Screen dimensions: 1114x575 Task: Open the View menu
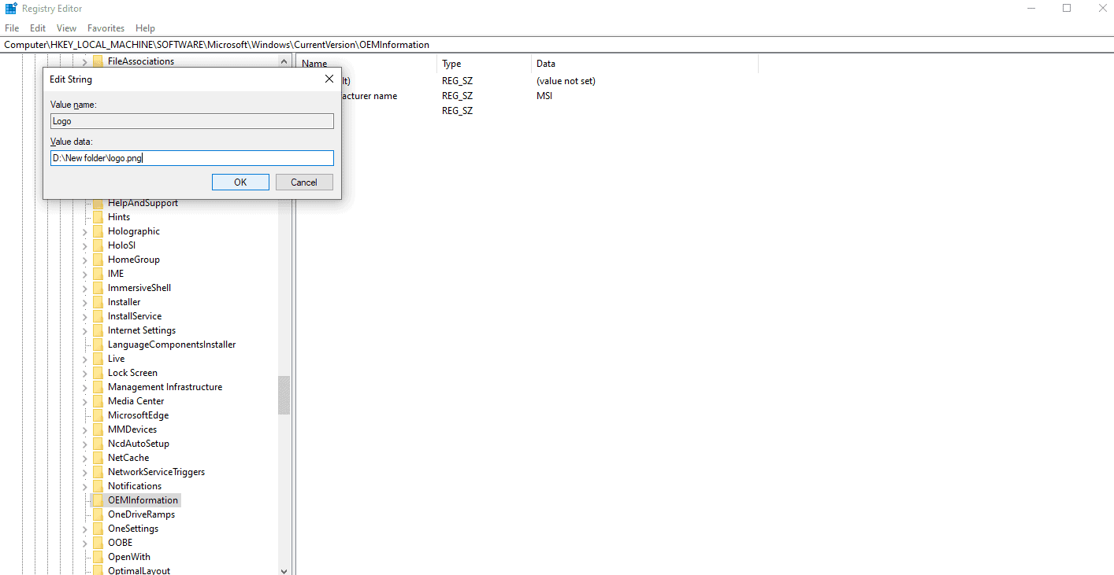point(66,28)
